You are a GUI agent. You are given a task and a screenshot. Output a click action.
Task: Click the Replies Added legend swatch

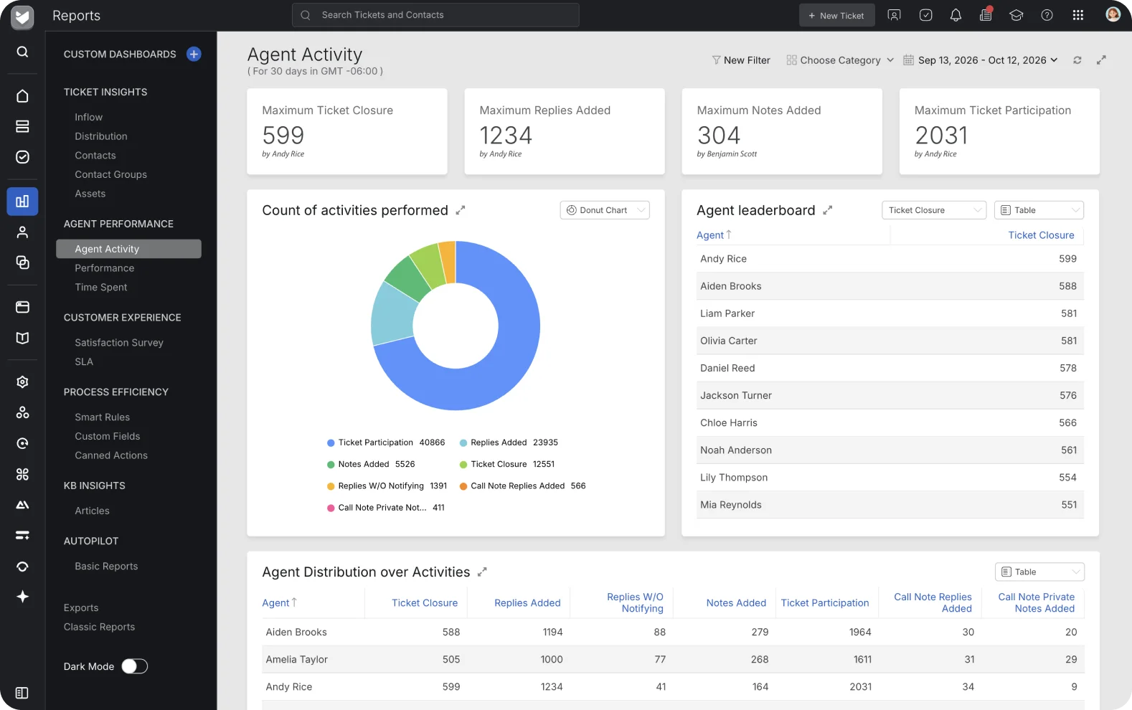point(463,443)
